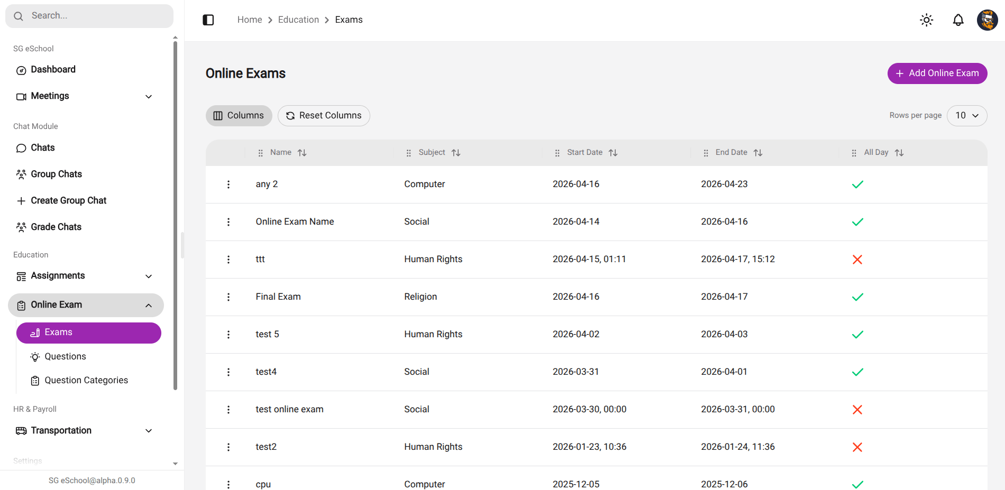
Task: Toggle the sidebar panel icon
Action: 208,20
